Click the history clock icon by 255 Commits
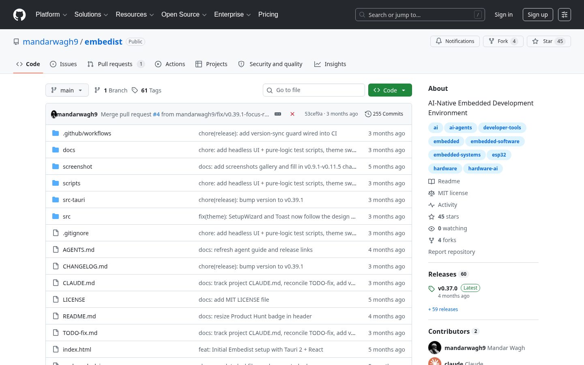The image size is (584, 365). [368, 114]
